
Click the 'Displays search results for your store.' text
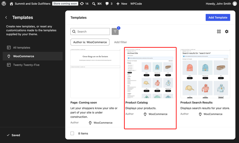coord(205,108)
